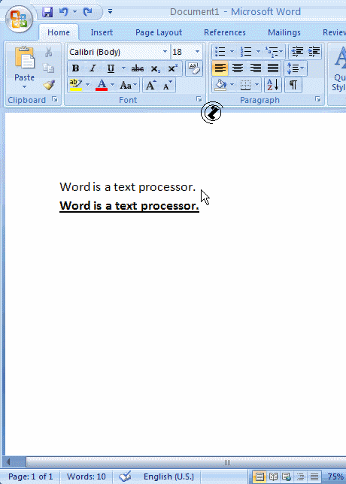Toggle Align Text Left
Viewport: 346px width, 484px height.
click(x=220, y=68)
